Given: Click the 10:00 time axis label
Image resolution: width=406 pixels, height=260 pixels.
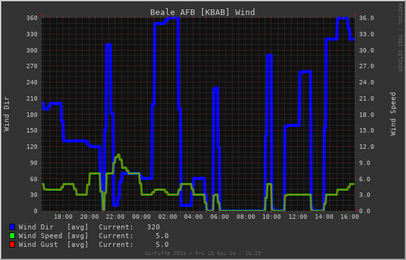Looking at the screenshot, I should (x=272, y=216).
